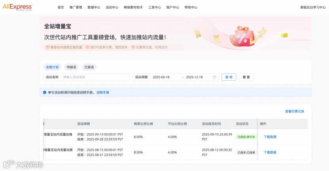Click the 重置 reset button
This screenshot has height=171, width=329.
(246, 77)
